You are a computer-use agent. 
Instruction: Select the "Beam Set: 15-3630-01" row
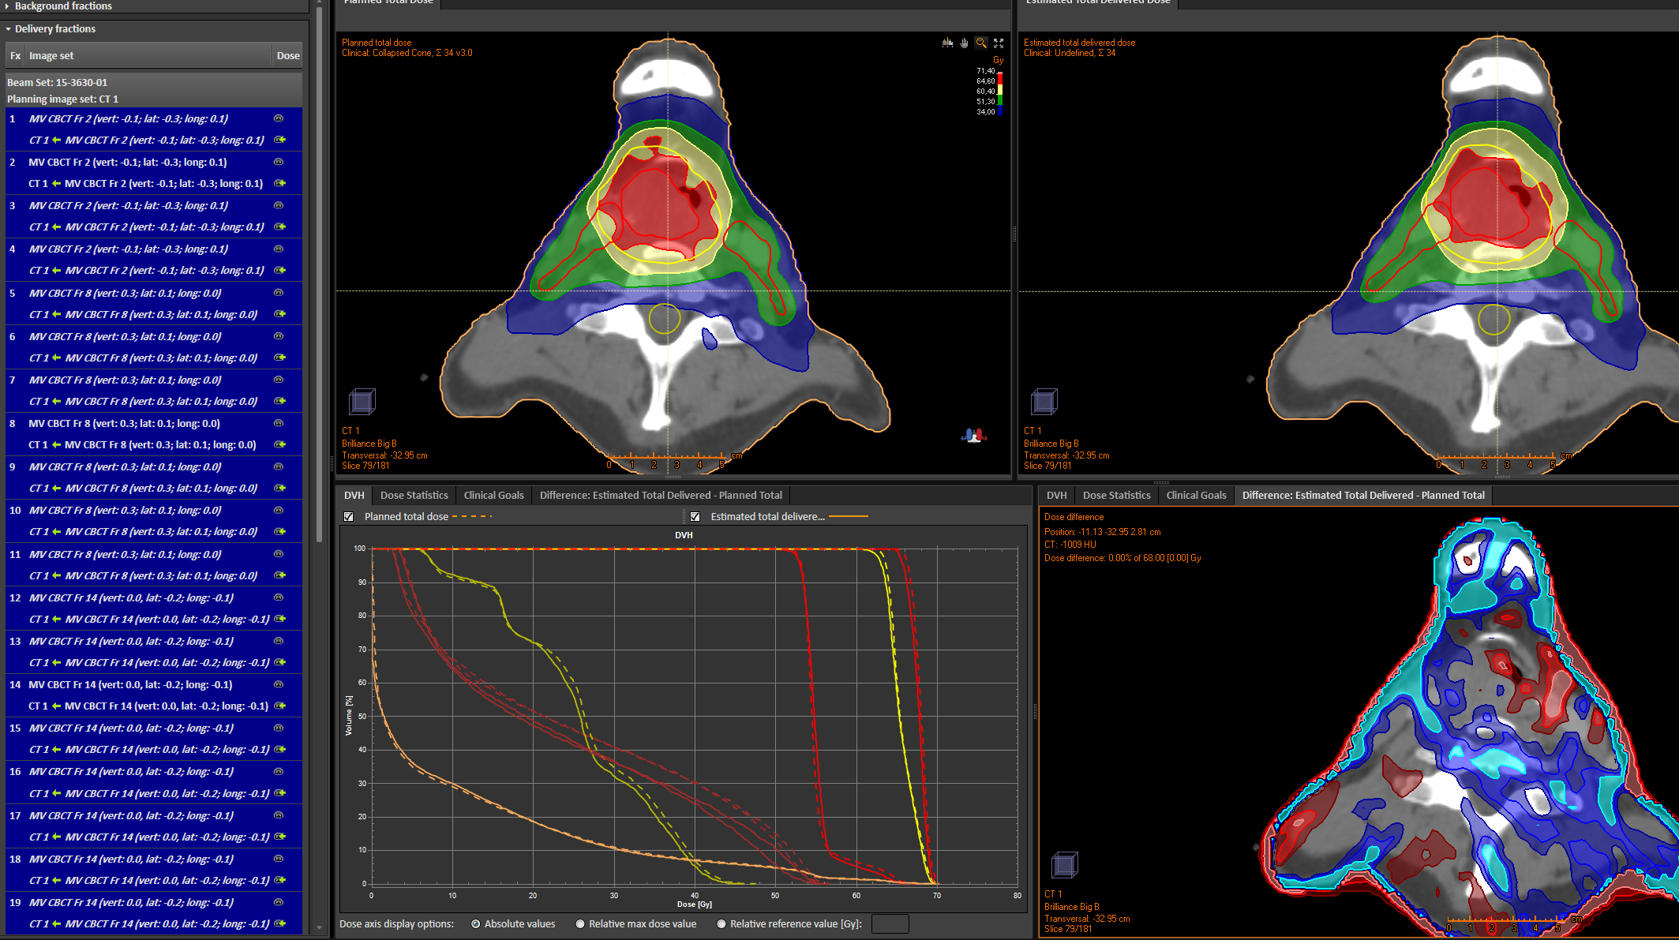pyautogui.click(x=154, y=82)
